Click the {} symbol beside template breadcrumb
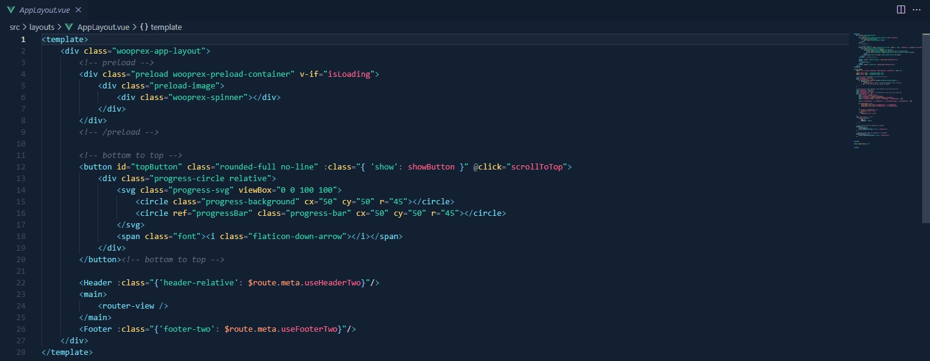This screenshot has height=361, width=930. 143,27
